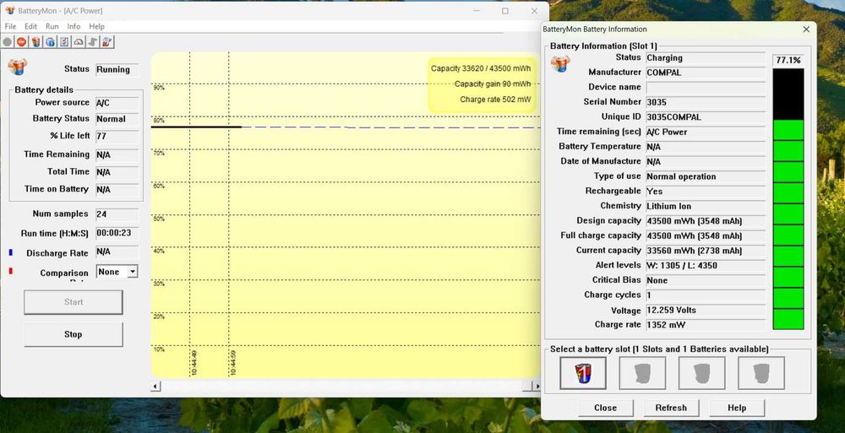Click the grayed Start button
The height and width of the screenshot is (433, 845).
(x=74, y=302)
